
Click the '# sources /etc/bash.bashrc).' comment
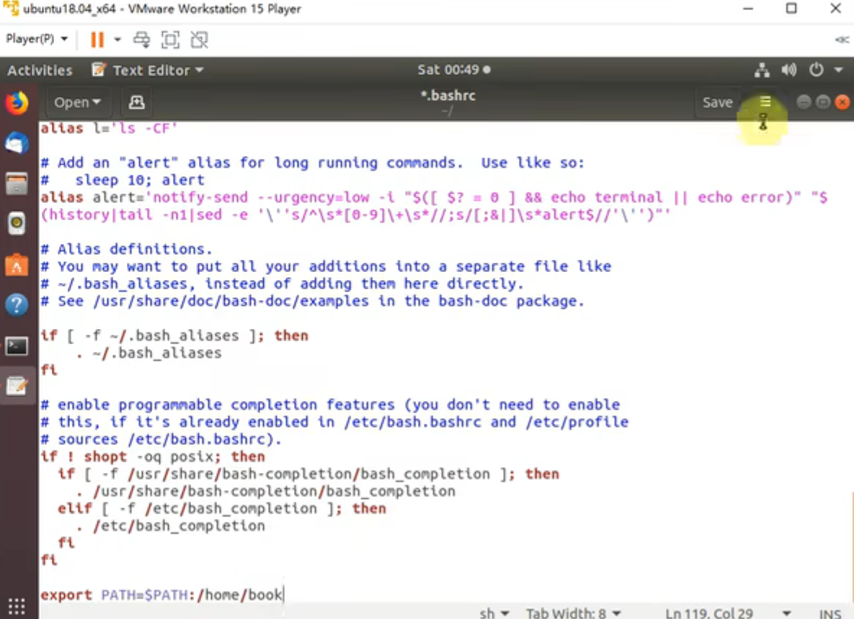coord(161,440)
